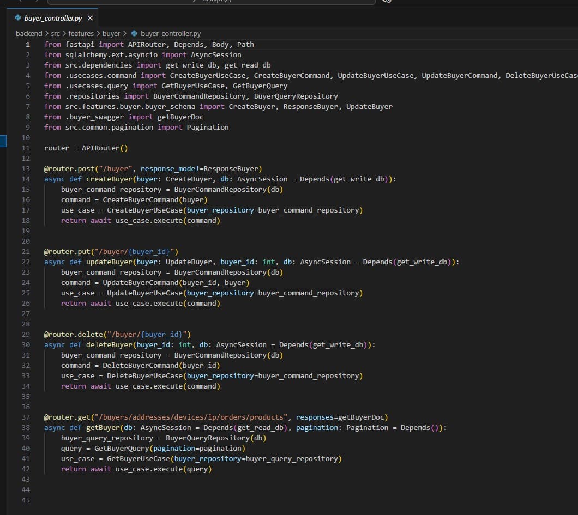This screenshot has width=578, height=515.
Task: Click line number 20 in the gutter
Action: 26,241
